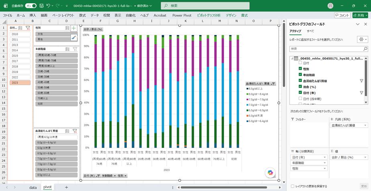The image size is (371, 191).
Task: Open the Copilot floating button
Action: point(270,173)
